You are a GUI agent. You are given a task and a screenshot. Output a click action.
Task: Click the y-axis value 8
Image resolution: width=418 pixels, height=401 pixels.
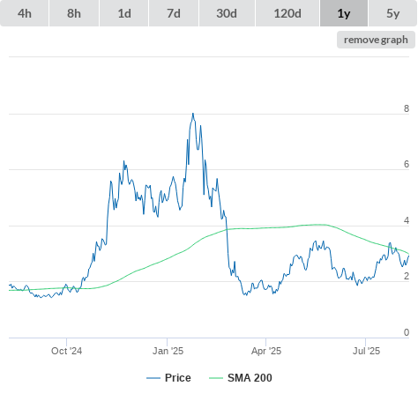(x=407, y=108)
